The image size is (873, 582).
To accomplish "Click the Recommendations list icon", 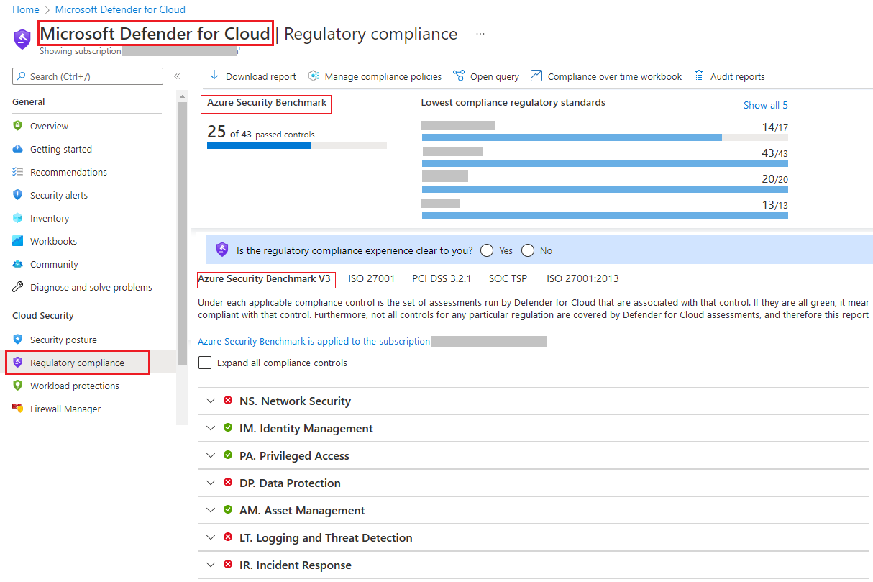I will [x=18, y=172].
